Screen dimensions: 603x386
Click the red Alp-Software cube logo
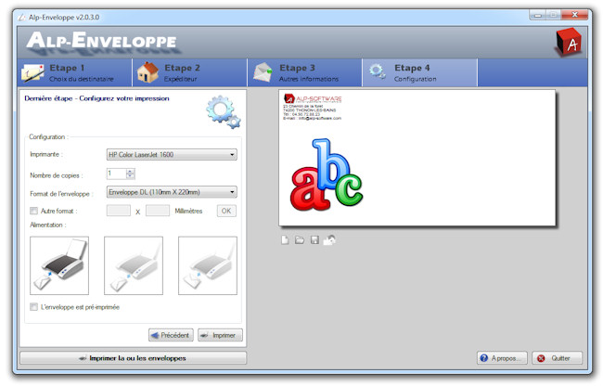pyautogui.click(x=569, y=43)
